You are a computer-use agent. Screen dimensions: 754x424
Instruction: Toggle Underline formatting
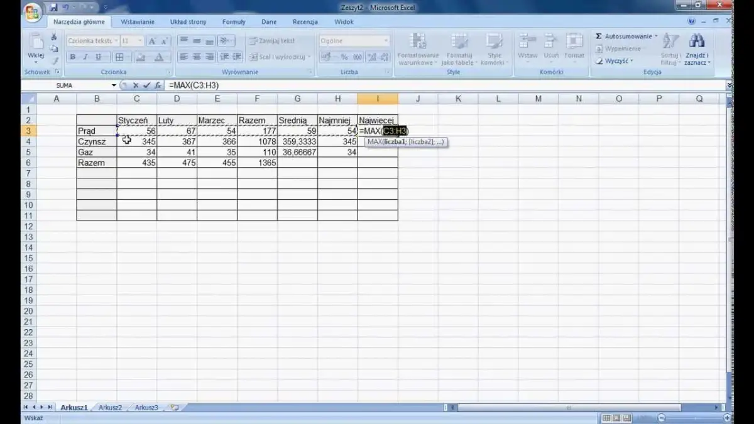(97, 56)
